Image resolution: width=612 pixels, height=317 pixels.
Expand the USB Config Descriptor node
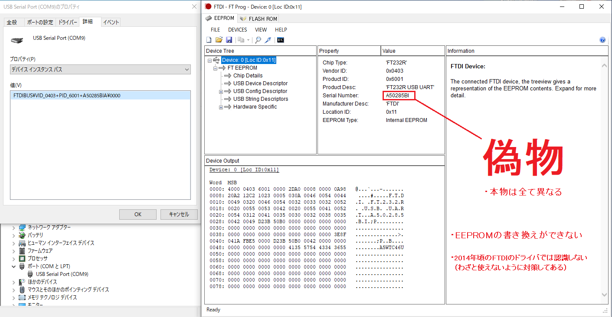pos(221,91)
